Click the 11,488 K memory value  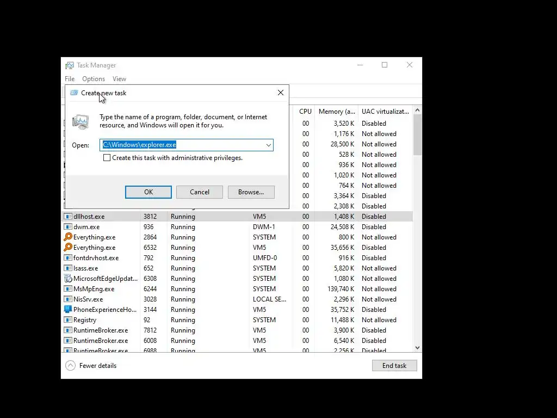click(x=343, y=319)
